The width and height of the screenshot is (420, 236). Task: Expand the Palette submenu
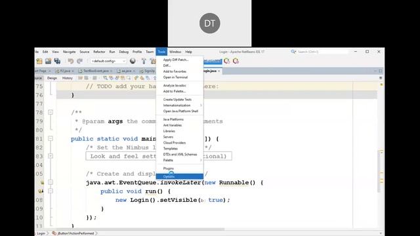(x=179, y=160)
